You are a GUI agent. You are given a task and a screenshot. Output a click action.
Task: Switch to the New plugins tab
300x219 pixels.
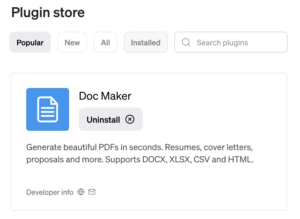[x=72, y=42]
